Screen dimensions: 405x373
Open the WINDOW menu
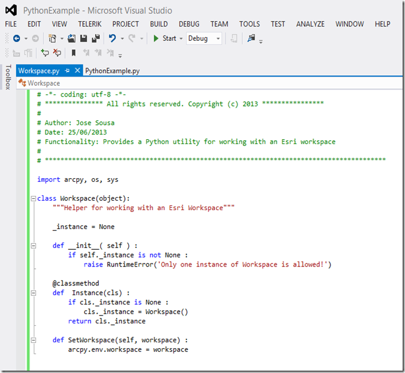click(349, 24)
